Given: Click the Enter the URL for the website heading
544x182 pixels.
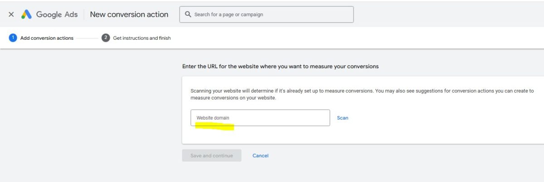Looking at the screenshot, I should click(280, 66).
